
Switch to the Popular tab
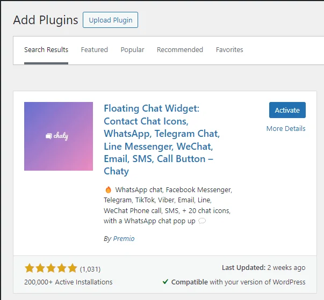132,50
